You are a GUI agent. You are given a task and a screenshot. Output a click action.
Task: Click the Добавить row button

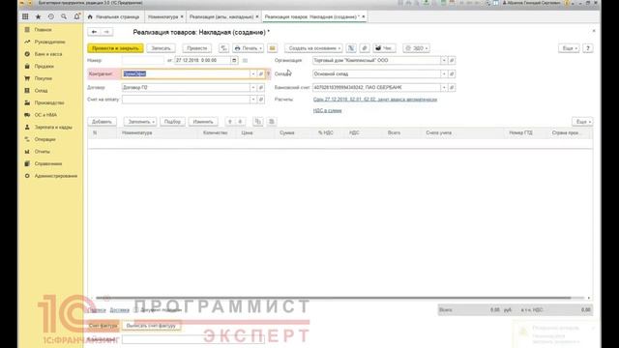pyautogui.click(x=103, y=122)
